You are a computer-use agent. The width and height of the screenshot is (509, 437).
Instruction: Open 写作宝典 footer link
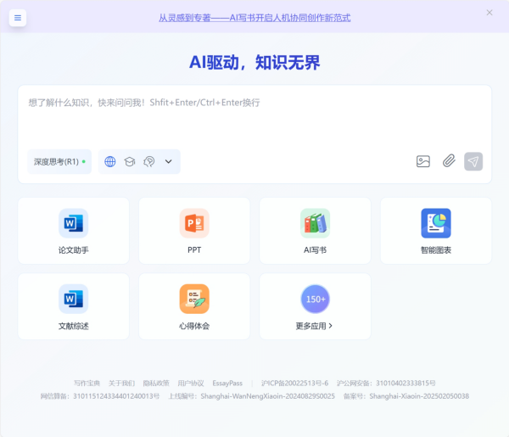tap(87, 383)
